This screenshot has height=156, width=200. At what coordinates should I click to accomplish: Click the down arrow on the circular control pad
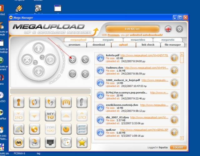click(39, 72)
